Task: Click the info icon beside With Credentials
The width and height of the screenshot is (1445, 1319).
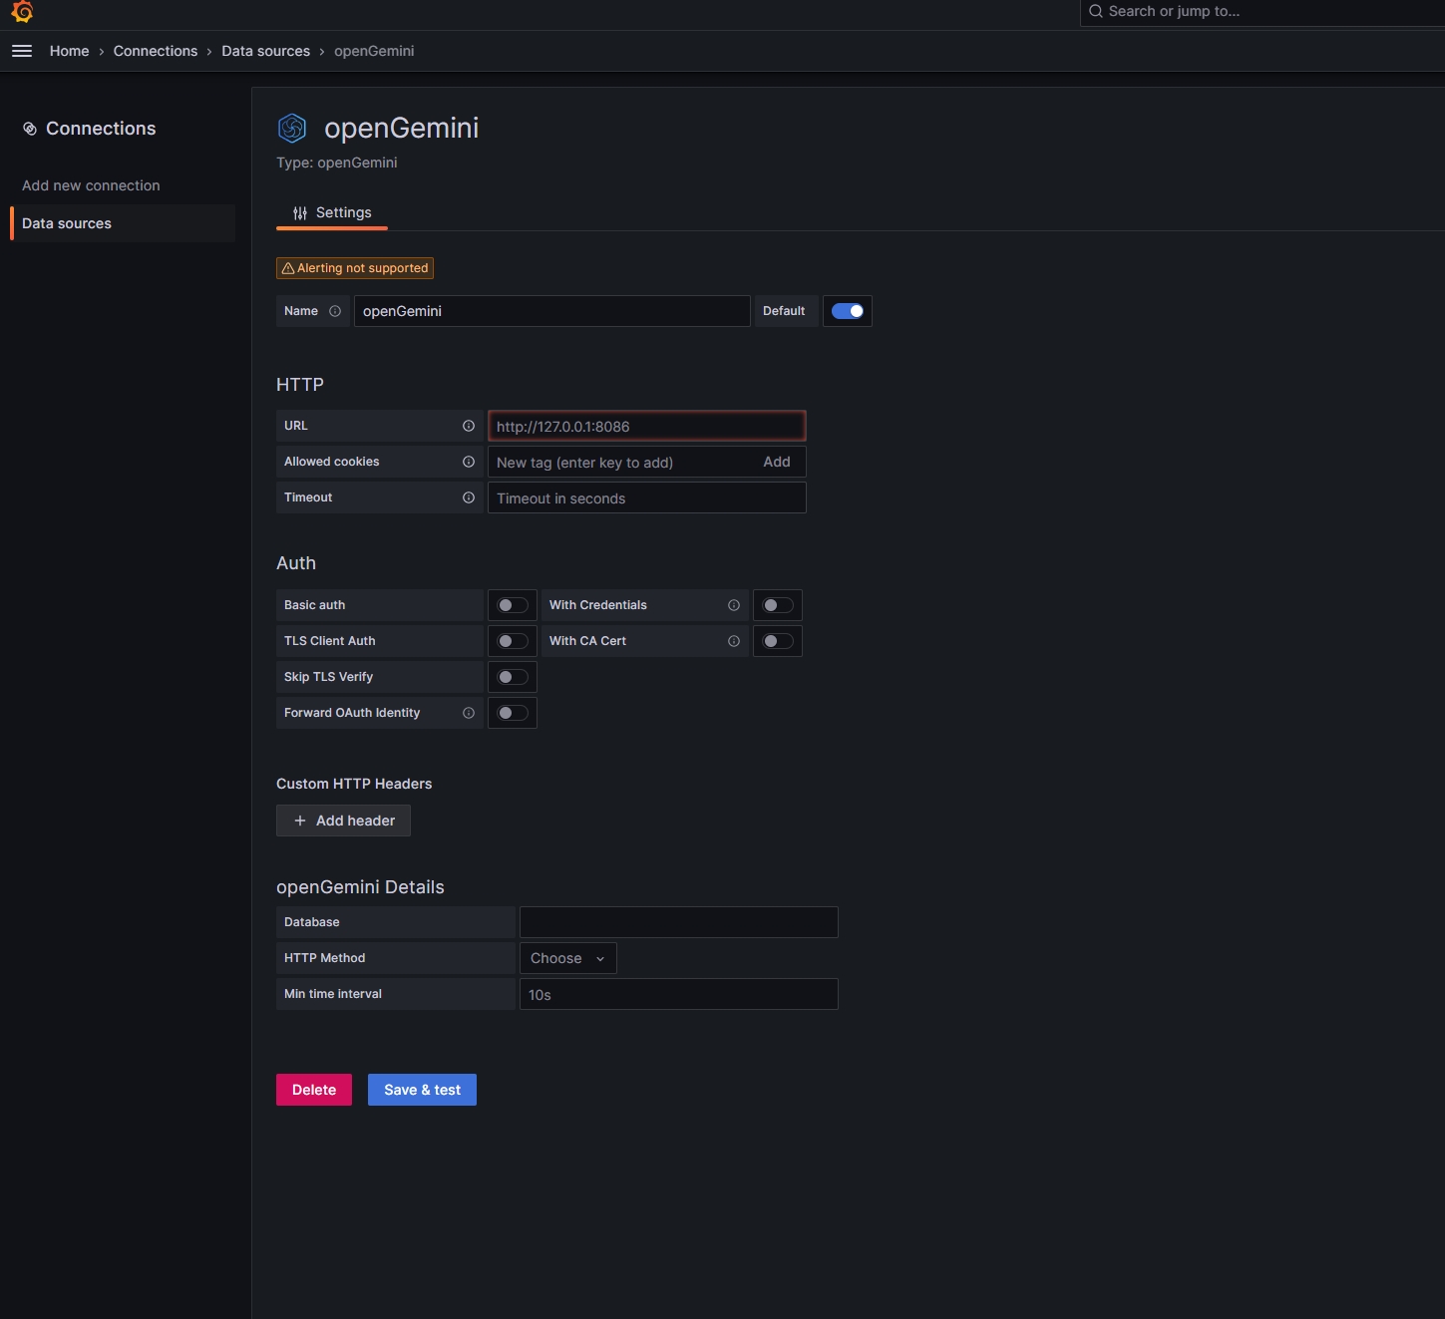Action: (x=734, y=605)
